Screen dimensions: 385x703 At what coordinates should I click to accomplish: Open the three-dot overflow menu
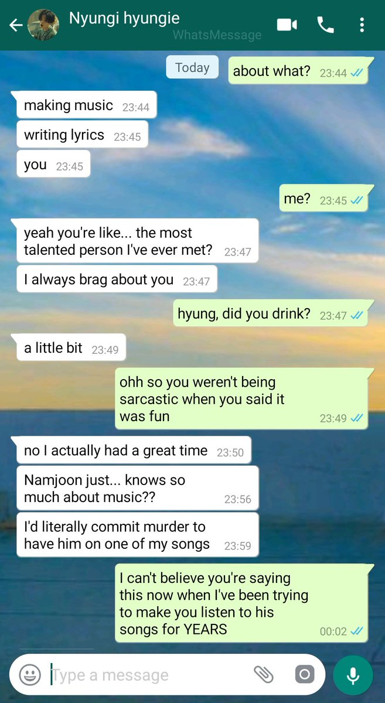362,25
